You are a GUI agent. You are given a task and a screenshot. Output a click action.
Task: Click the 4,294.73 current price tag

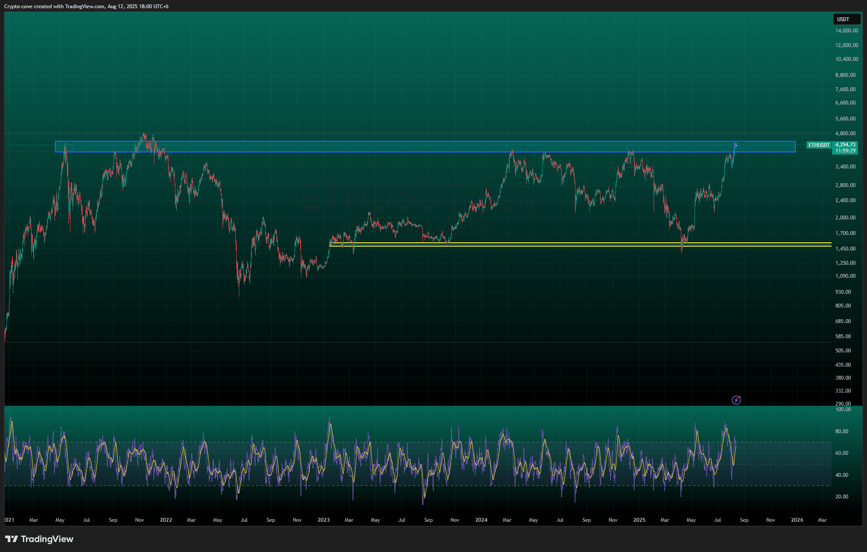pyautogui.click(x=845, y=145)
